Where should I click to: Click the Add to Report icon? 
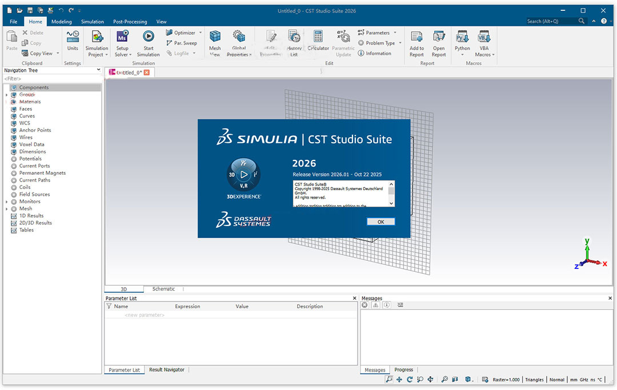416,37
